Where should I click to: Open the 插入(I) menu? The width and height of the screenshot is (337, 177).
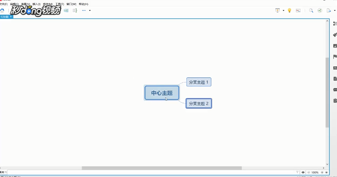point(36,4)
